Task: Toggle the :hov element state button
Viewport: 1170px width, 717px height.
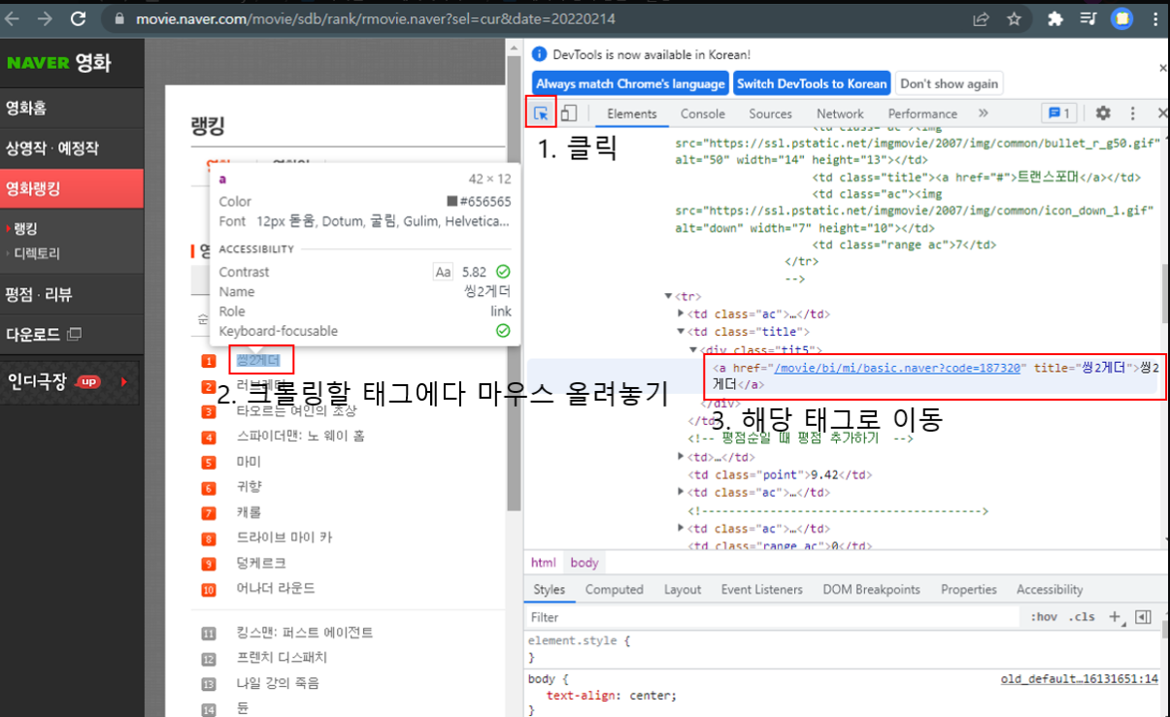Action: point(1044,616)
